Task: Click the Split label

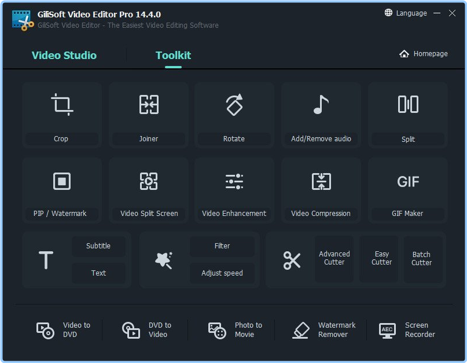Action: pyautogui.click(x=408, y=139)
